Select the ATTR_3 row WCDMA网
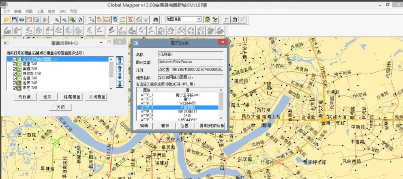 (x=177, y=103)
